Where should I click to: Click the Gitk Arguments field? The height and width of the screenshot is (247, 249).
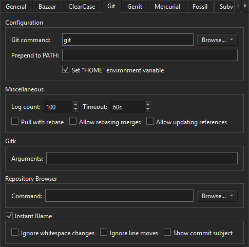pos(142,158)
